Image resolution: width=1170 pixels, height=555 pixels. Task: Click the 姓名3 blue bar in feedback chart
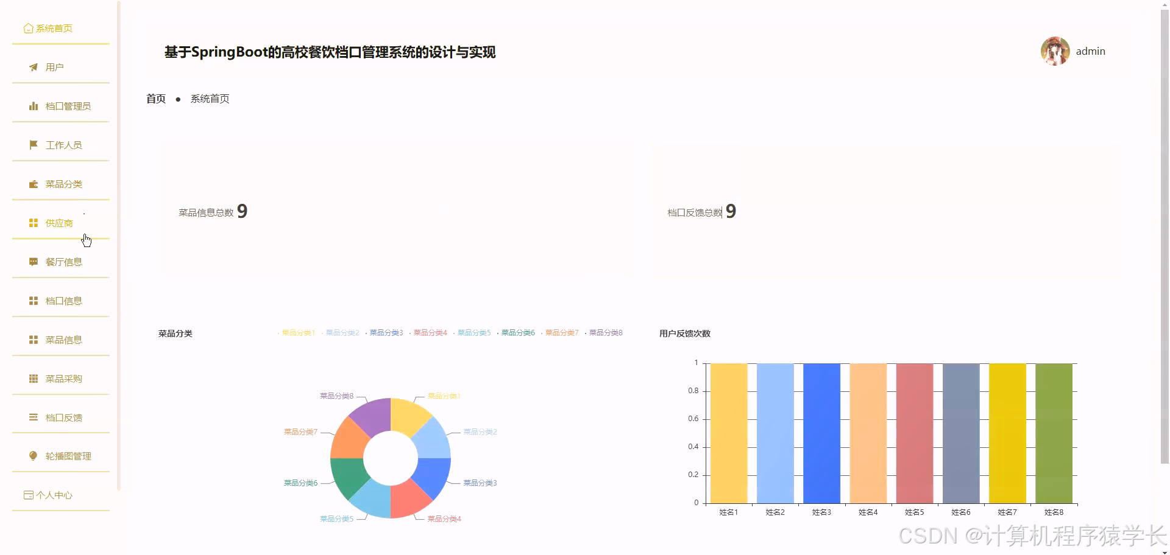[x=821, y=432]
